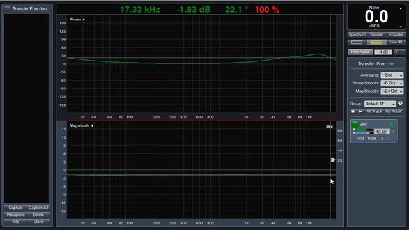Click the 26c delay plus button
The image size is (409, 230).
[382, 139]
